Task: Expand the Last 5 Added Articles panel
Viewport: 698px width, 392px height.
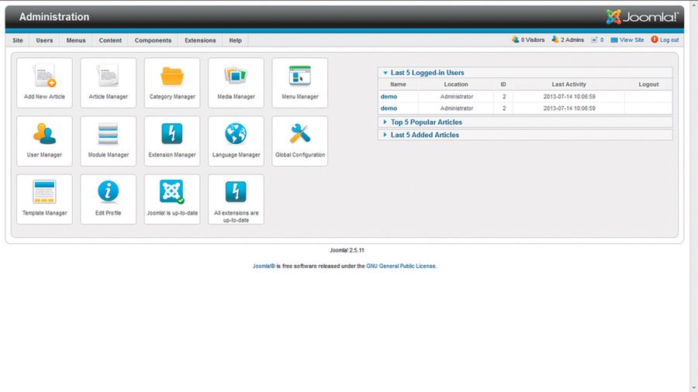Action: pyautogui.click(x=525, y=135)
